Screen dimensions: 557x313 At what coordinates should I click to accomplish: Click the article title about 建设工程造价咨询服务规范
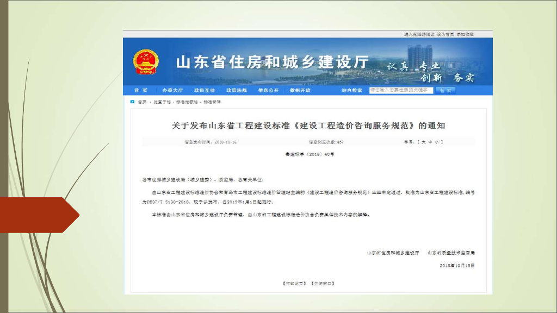(308, 126)
